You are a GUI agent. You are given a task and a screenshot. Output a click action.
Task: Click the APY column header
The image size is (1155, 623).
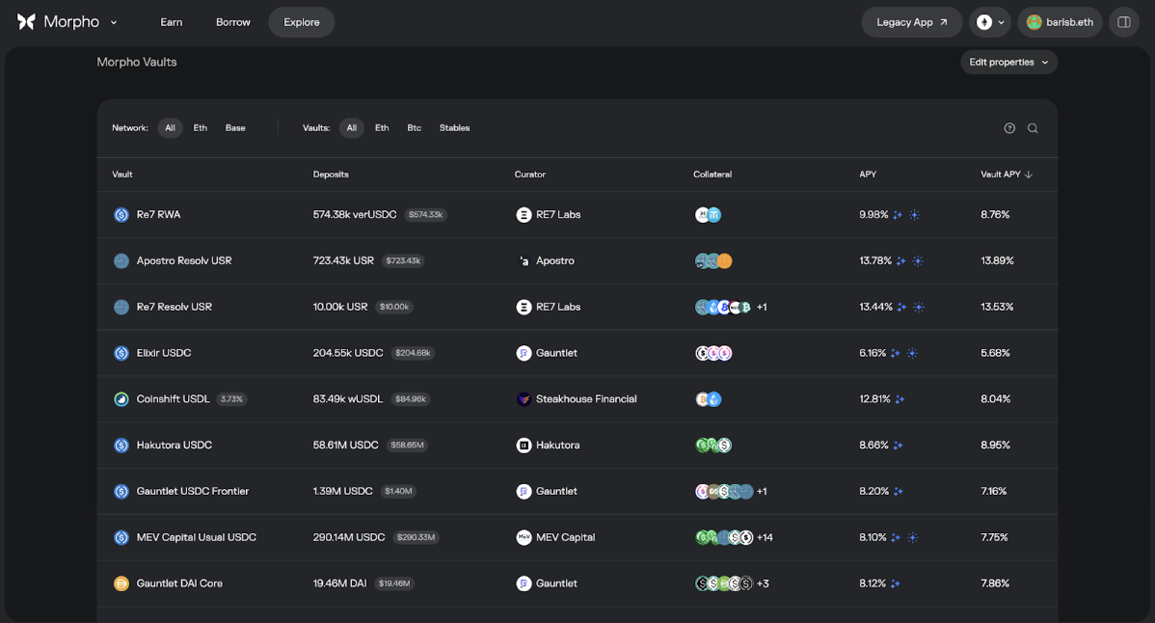868,175
